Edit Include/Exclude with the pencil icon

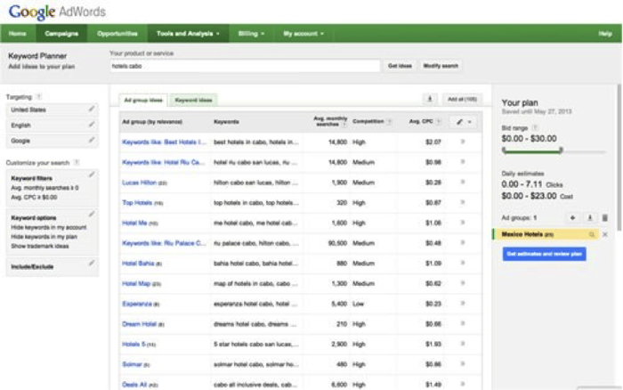click(92, 263)
